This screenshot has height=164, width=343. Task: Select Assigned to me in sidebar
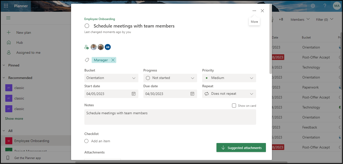[28, 52]
